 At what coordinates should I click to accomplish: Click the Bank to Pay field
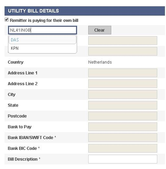(x=123, y=127)
